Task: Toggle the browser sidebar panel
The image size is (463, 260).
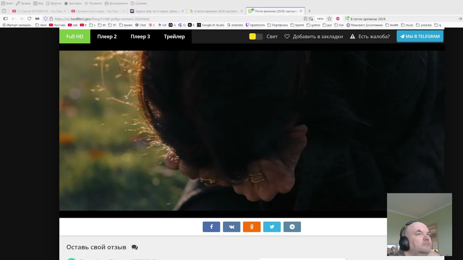Action: tap(5, 19)
